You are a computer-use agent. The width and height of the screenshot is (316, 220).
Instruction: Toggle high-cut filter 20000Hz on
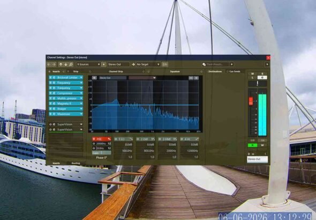(x=94, y=144)
